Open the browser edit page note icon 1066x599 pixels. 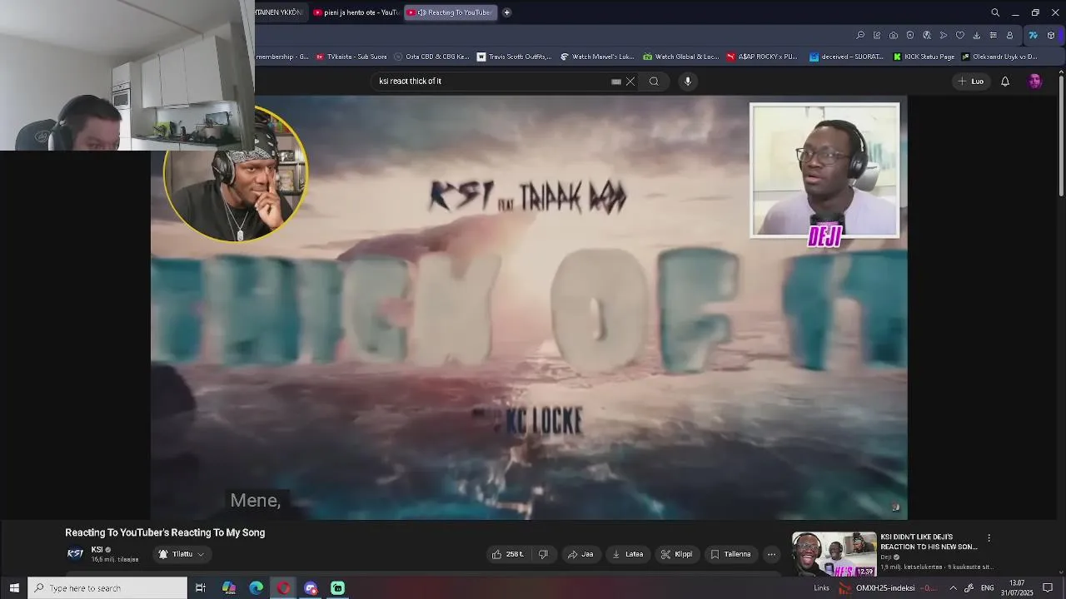point(877,36)
